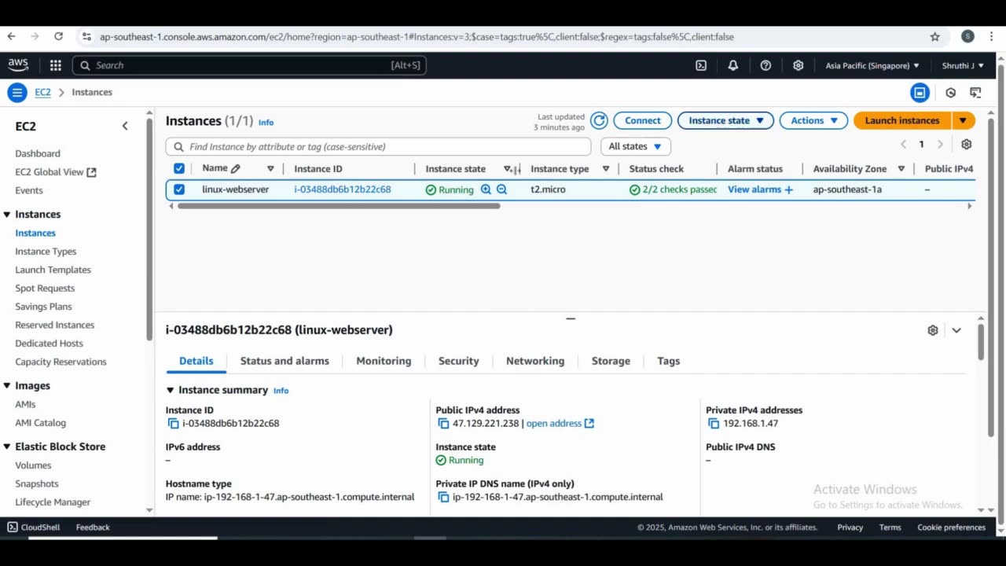Collapse the Instances sidebar group
The width and height of the screenshot is (1006, 566).
(x=7, y=215)
